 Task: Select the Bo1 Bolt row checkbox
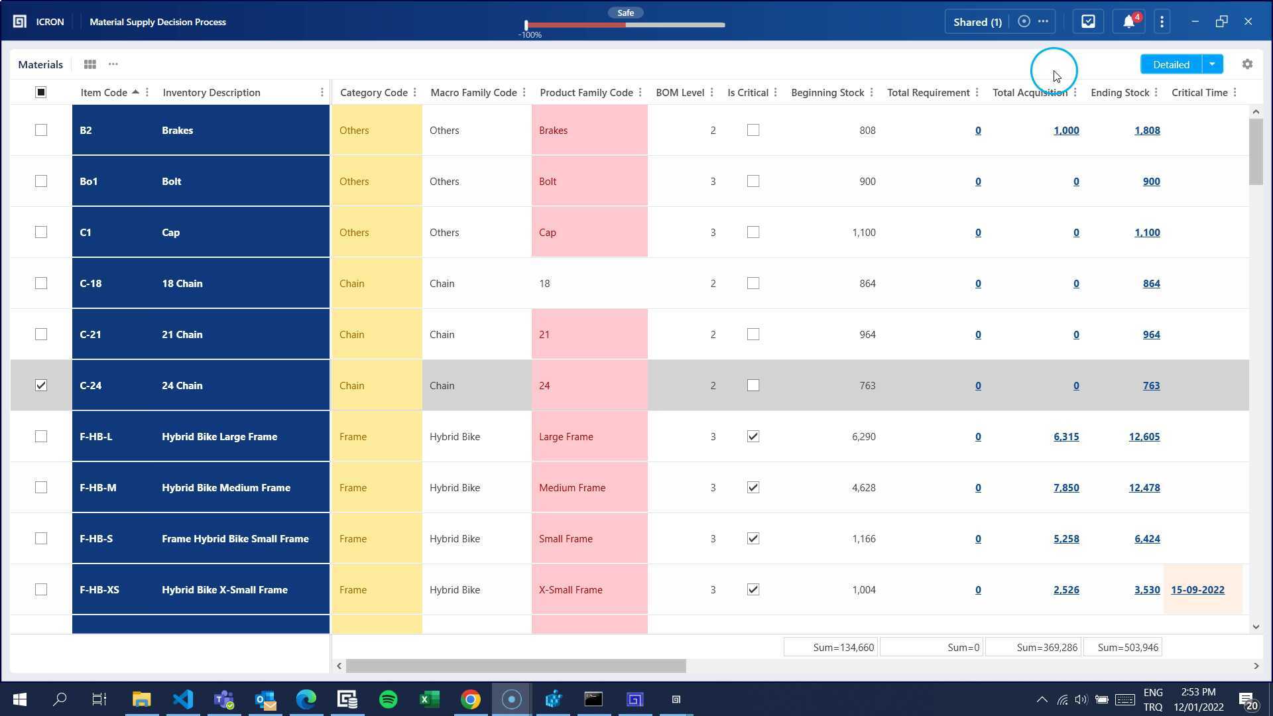41,181
